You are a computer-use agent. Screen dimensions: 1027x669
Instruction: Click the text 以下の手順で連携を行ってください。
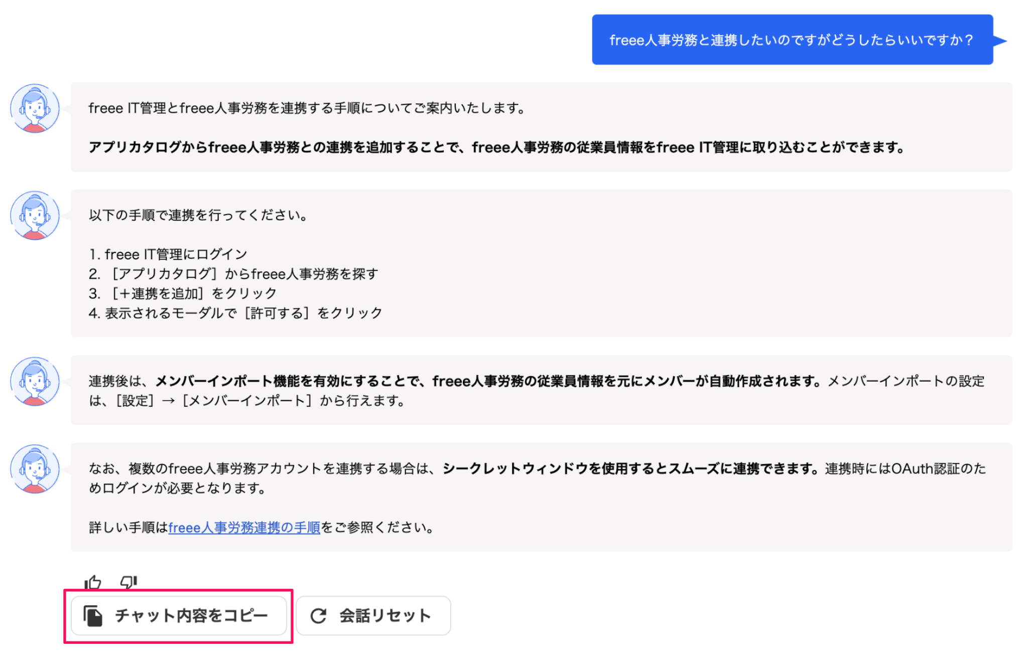[x=198, y=215]
